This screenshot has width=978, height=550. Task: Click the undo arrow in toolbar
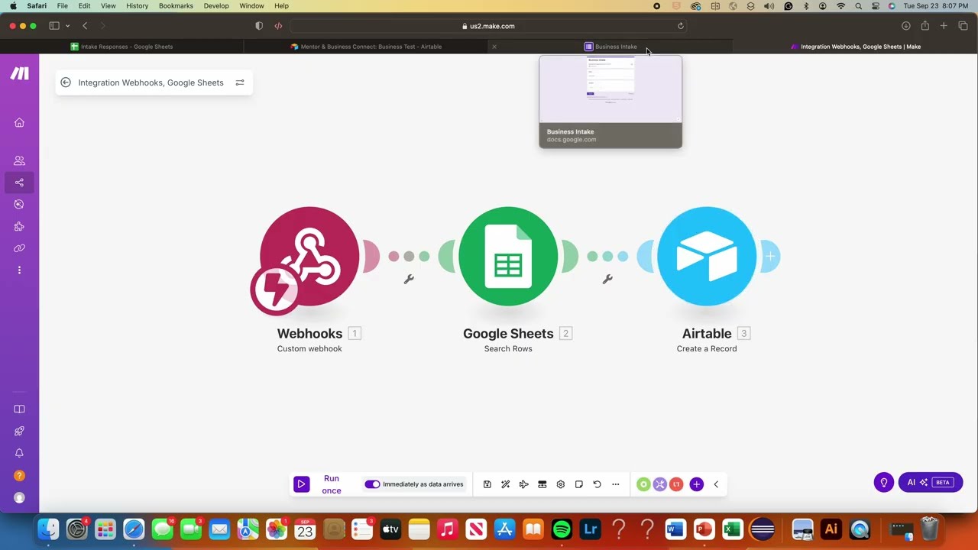[597, 484]
